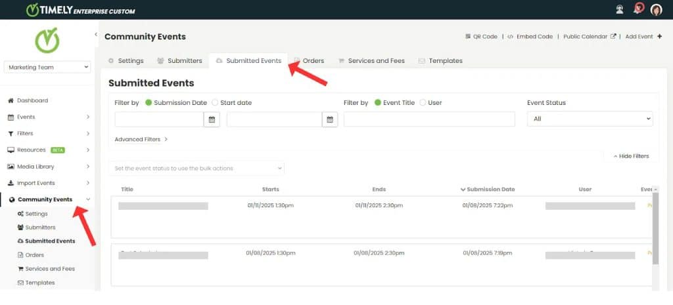Open the second date calendar picker icon
The image size is (673, 305).
tap(330, 119)
